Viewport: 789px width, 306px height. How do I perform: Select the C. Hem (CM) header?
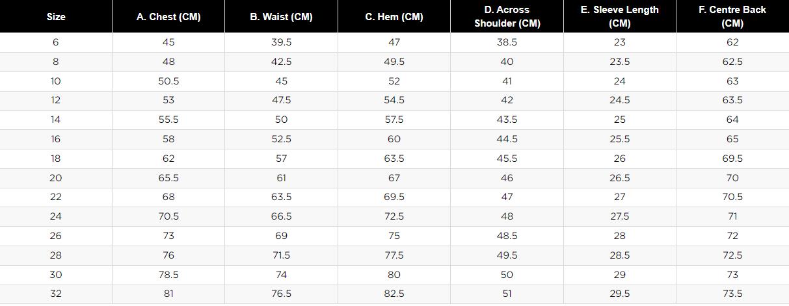394,17
